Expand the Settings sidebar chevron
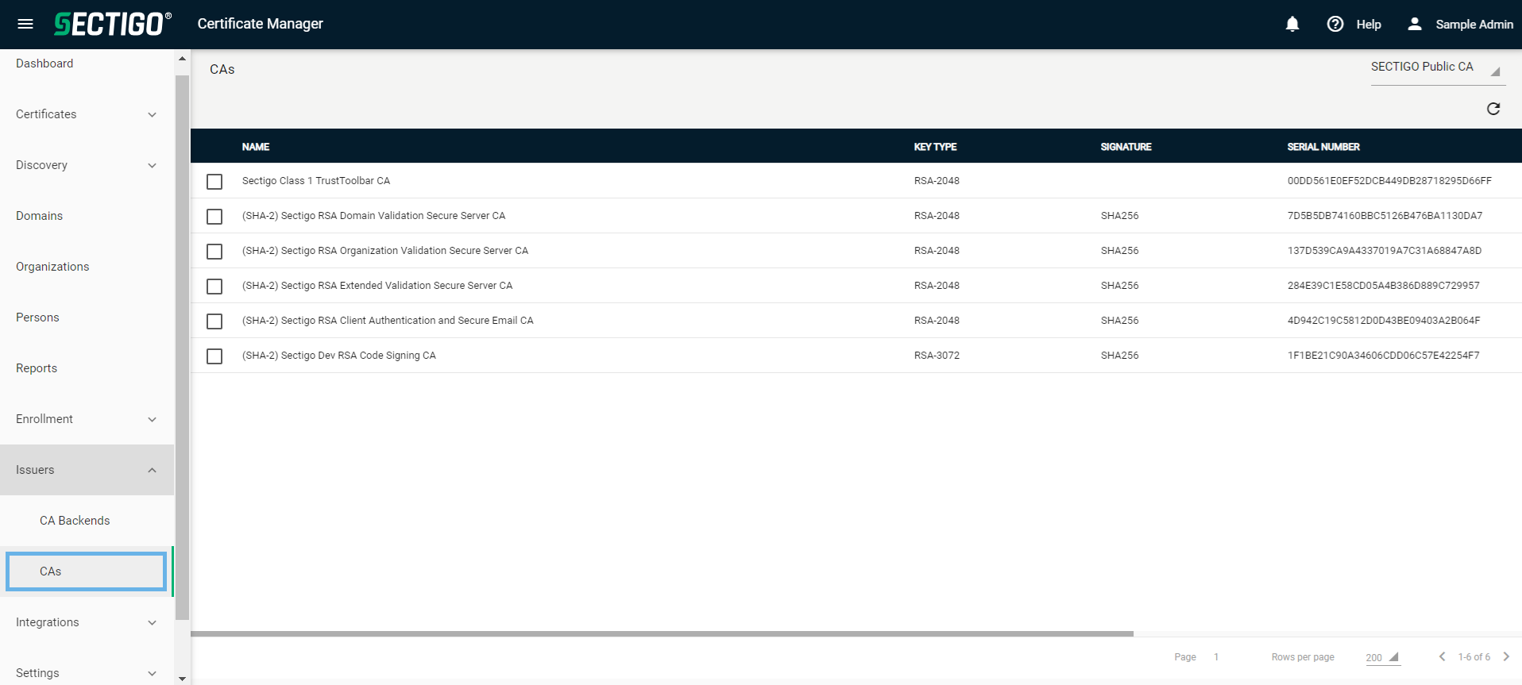Image resolution: width=1522 pixels, height=685 pixels. coord(152,674)
